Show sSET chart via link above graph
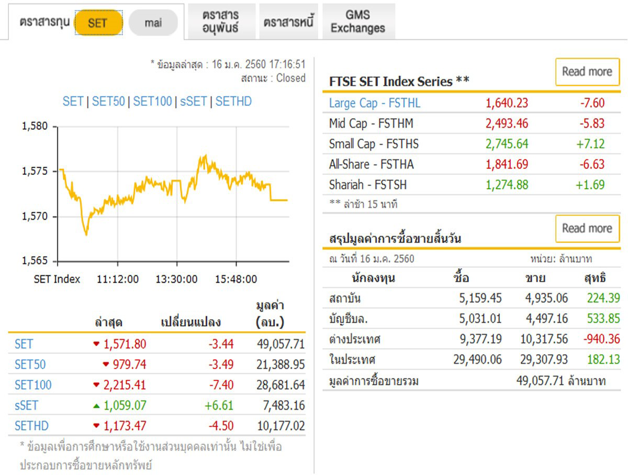The height and width of the screenshot is (475, 628). [x=194, y=101]
